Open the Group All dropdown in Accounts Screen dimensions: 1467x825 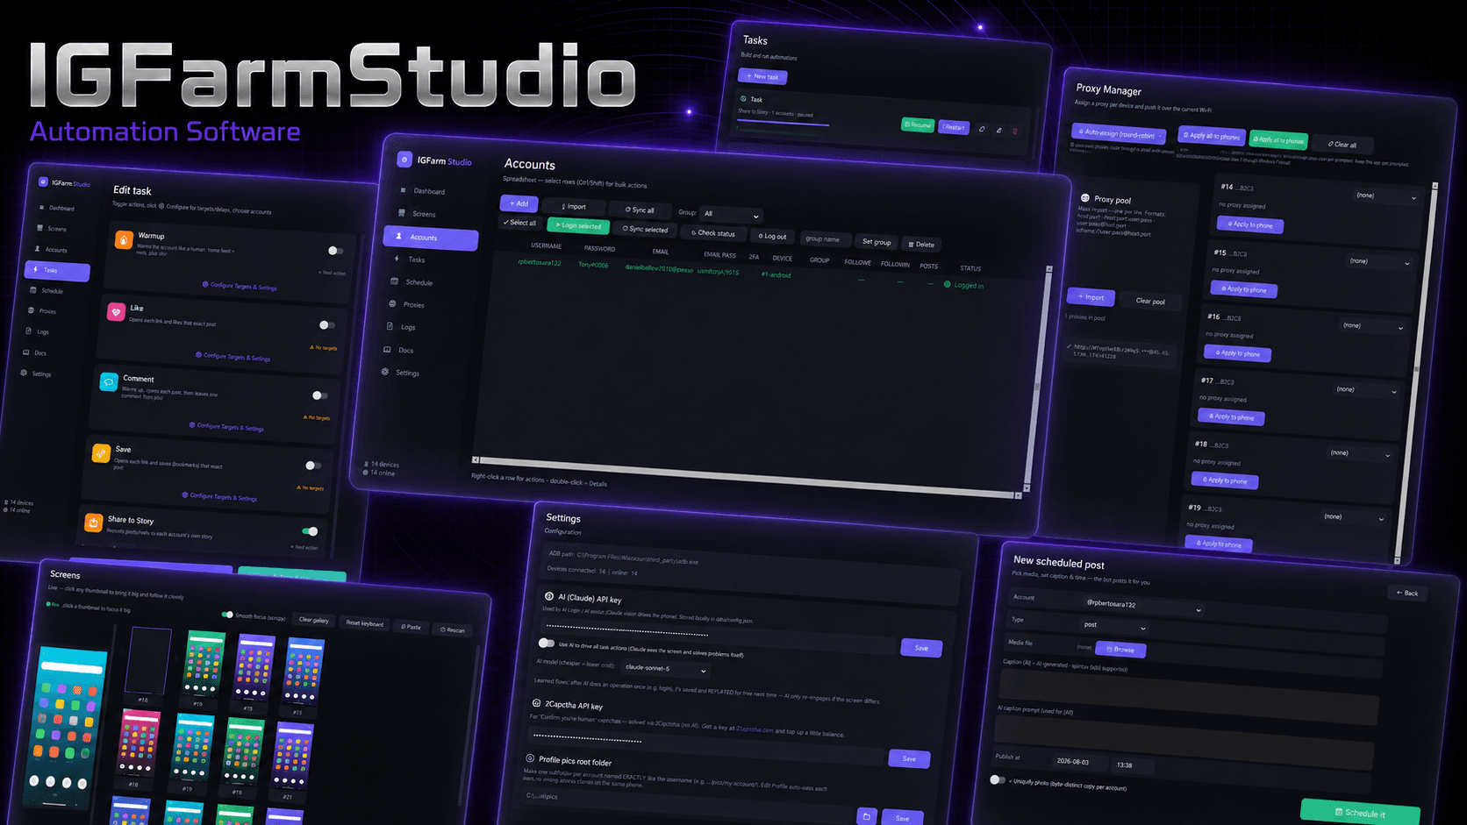(x=731, y=214)
